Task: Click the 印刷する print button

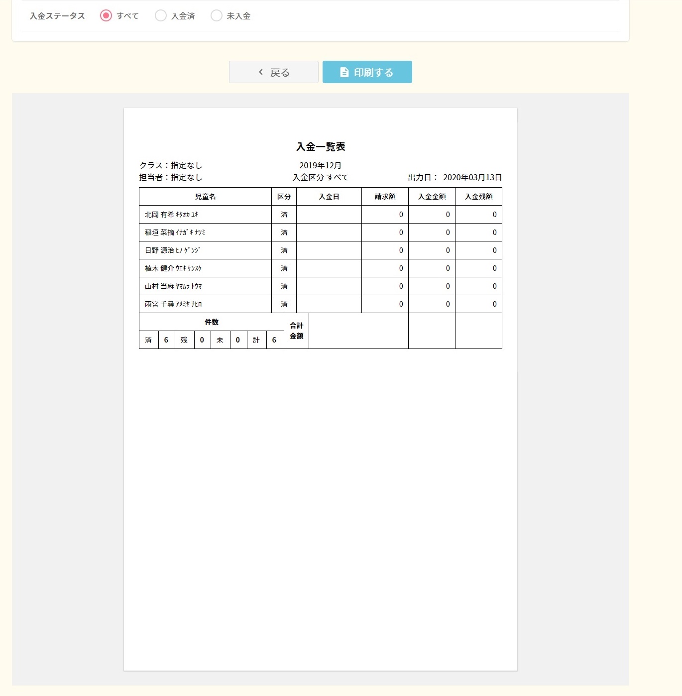Action: pyautogui.click(x=367, y=72)
